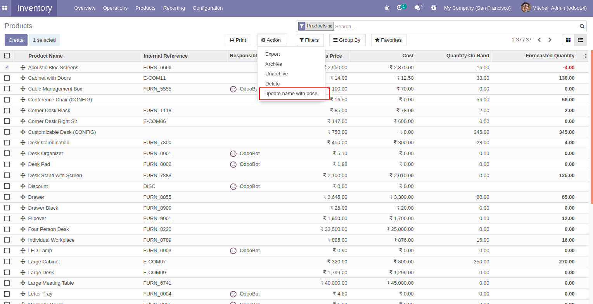The height and width of the screenshot is (304, 593).
Task: Select update name with price action
Action: pyautogui.click(x=291, y=94)
